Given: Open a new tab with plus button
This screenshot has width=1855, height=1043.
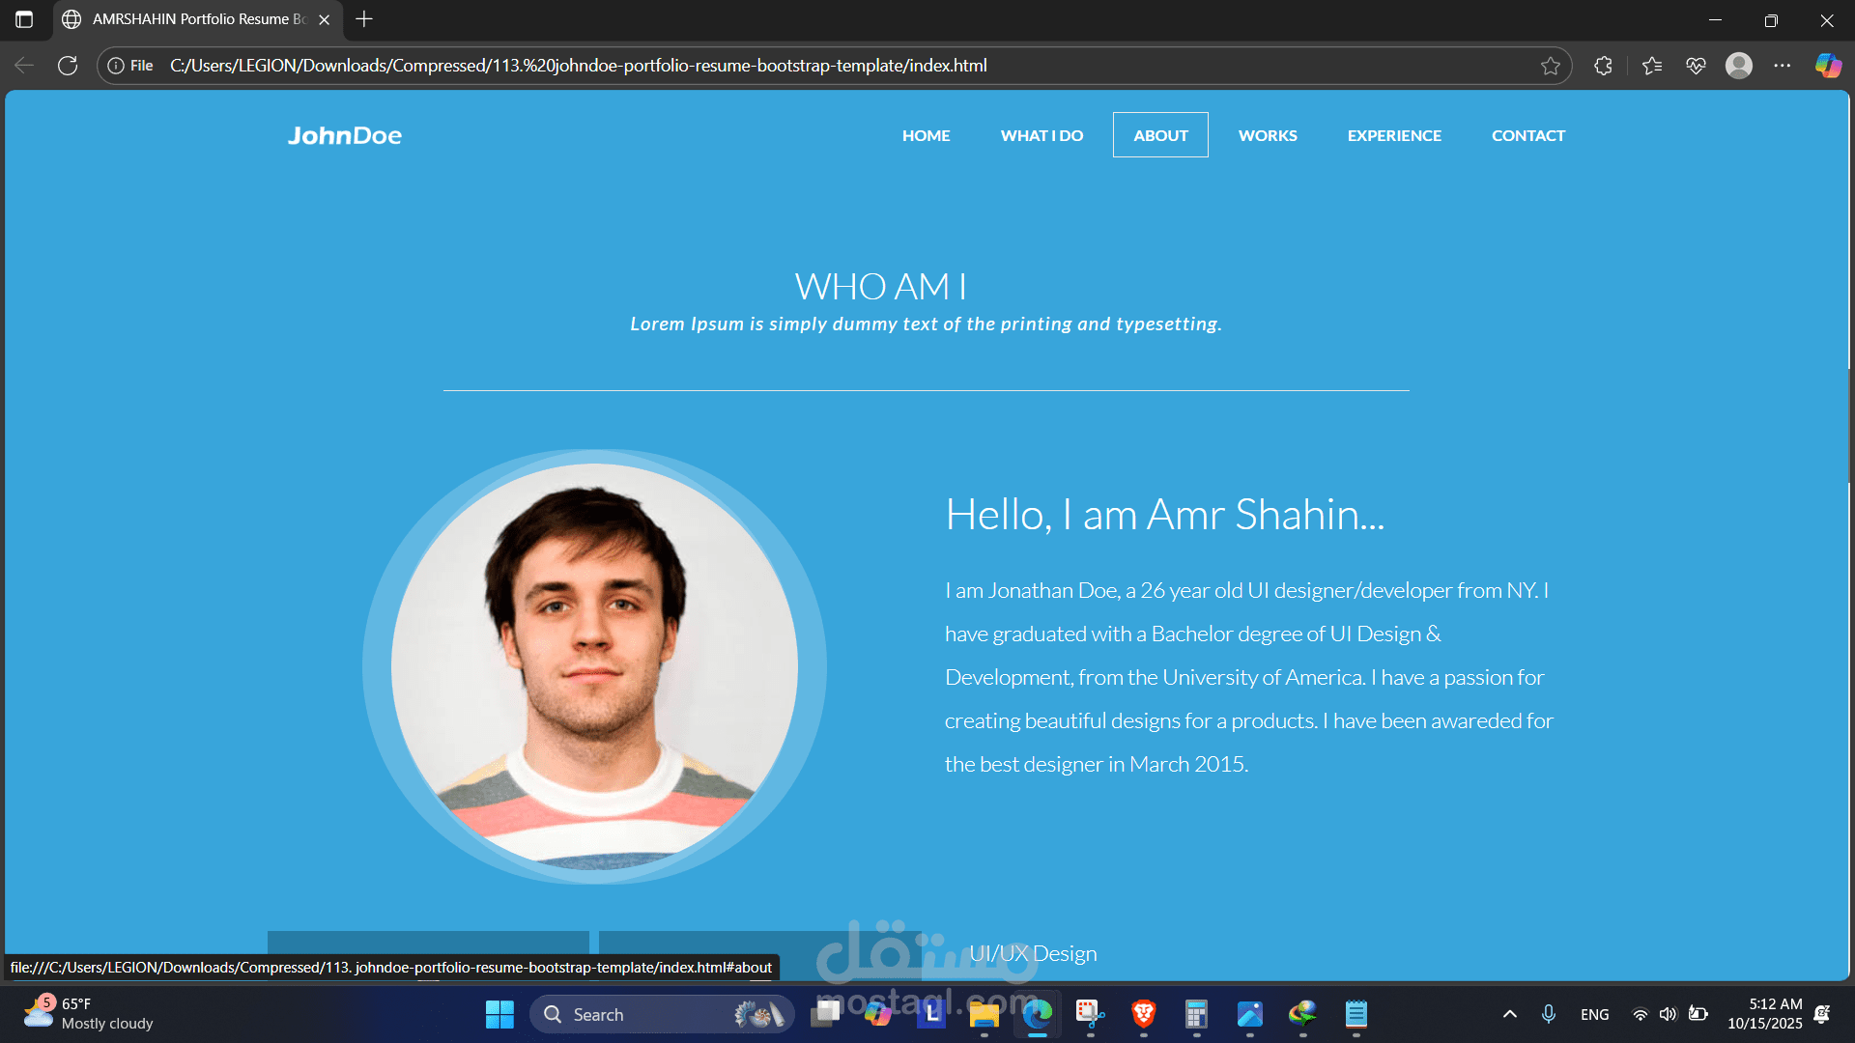Looking at the screenshot, I should (x=364, y=19).
